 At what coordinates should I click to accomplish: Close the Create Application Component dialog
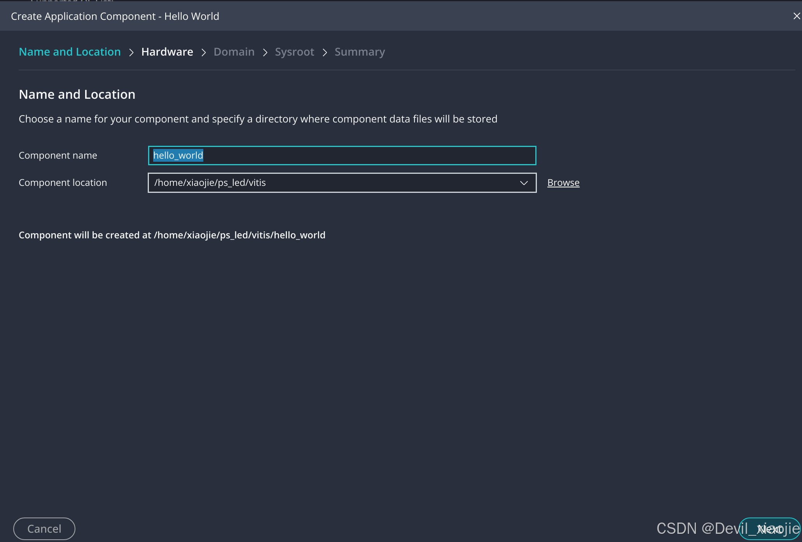(x=796, y=16)
